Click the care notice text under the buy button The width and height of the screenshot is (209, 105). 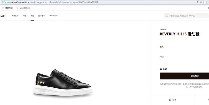tap(184, 86)
